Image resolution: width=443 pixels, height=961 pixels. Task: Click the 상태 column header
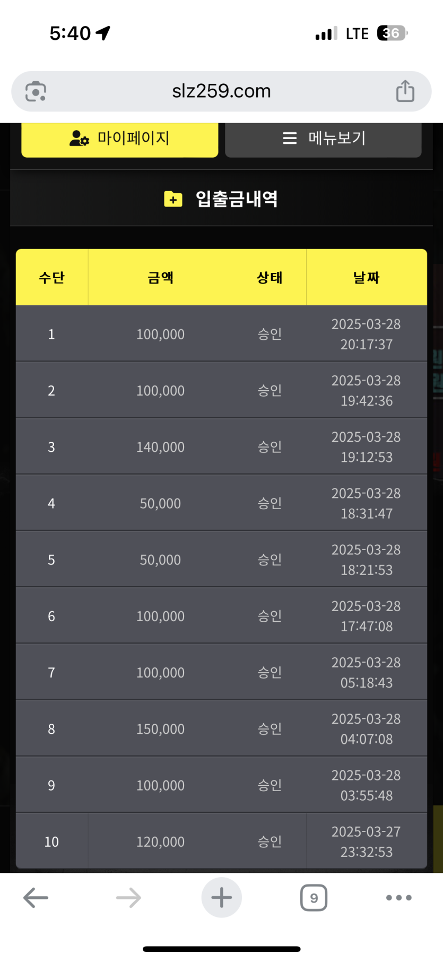[x=270, y=278]
